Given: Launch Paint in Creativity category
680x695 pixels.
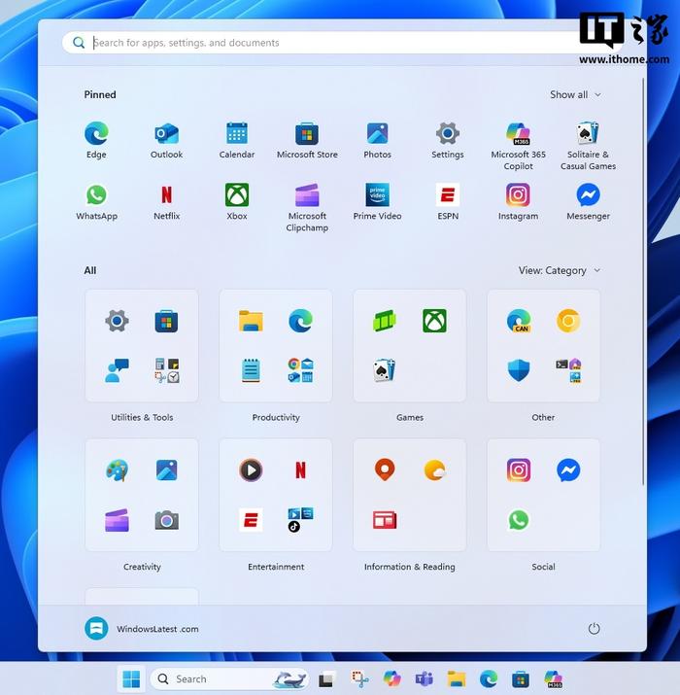Looking at the screenshot, I should pos(117,469).
